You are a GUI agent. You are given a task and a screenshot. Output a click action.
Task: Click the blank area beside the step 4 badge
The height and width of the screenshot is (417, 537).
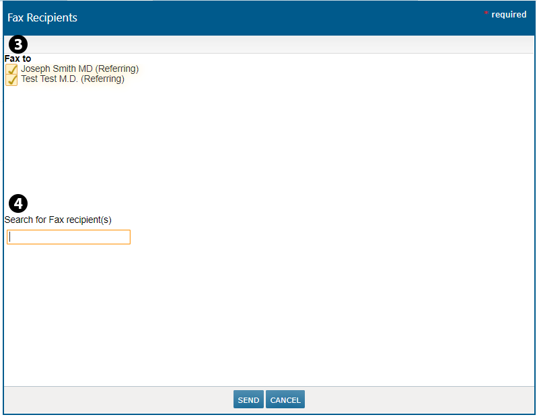[202, 203]
